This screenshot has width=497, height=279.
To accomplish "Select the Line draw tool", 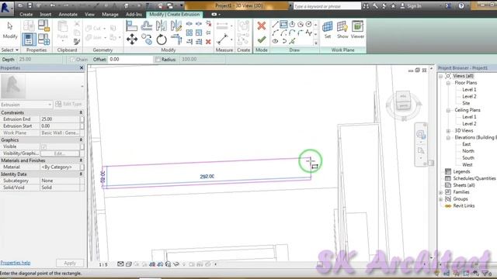I will [x=275, y=24].
